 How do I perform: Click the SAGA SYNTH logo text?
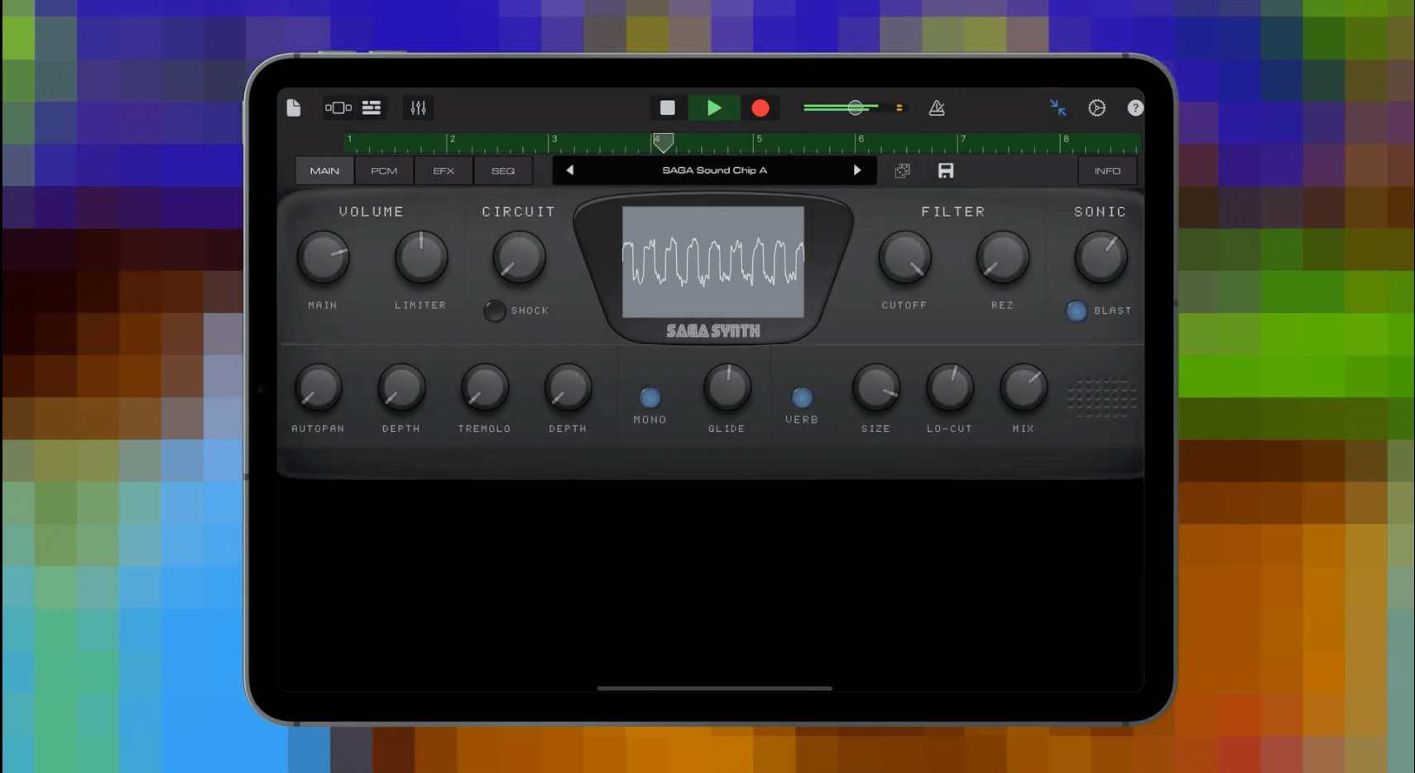click(x=713, y=331)
